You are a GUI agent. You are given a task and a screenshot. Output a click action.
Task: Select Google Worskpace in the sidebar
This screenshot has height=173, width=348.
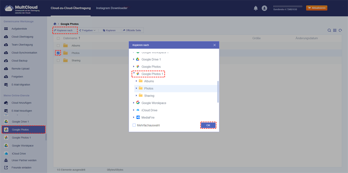23,146
